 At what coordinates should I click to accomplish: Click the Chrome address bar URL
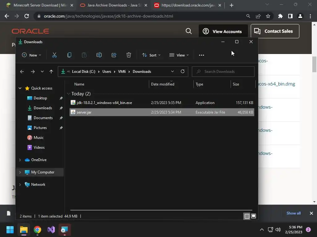[x=108, y=16]
